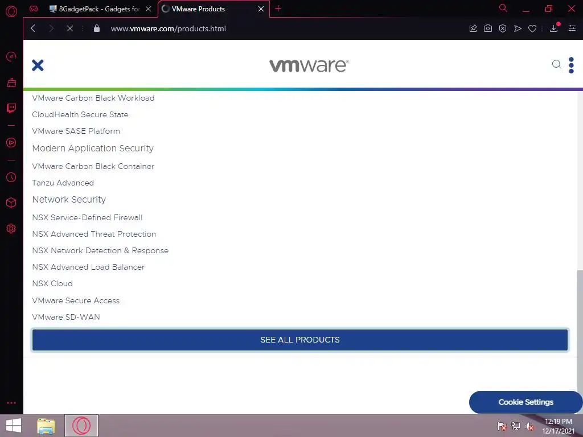
Task: Close the 8GadgetPack tab
Action: pos(149,9)
